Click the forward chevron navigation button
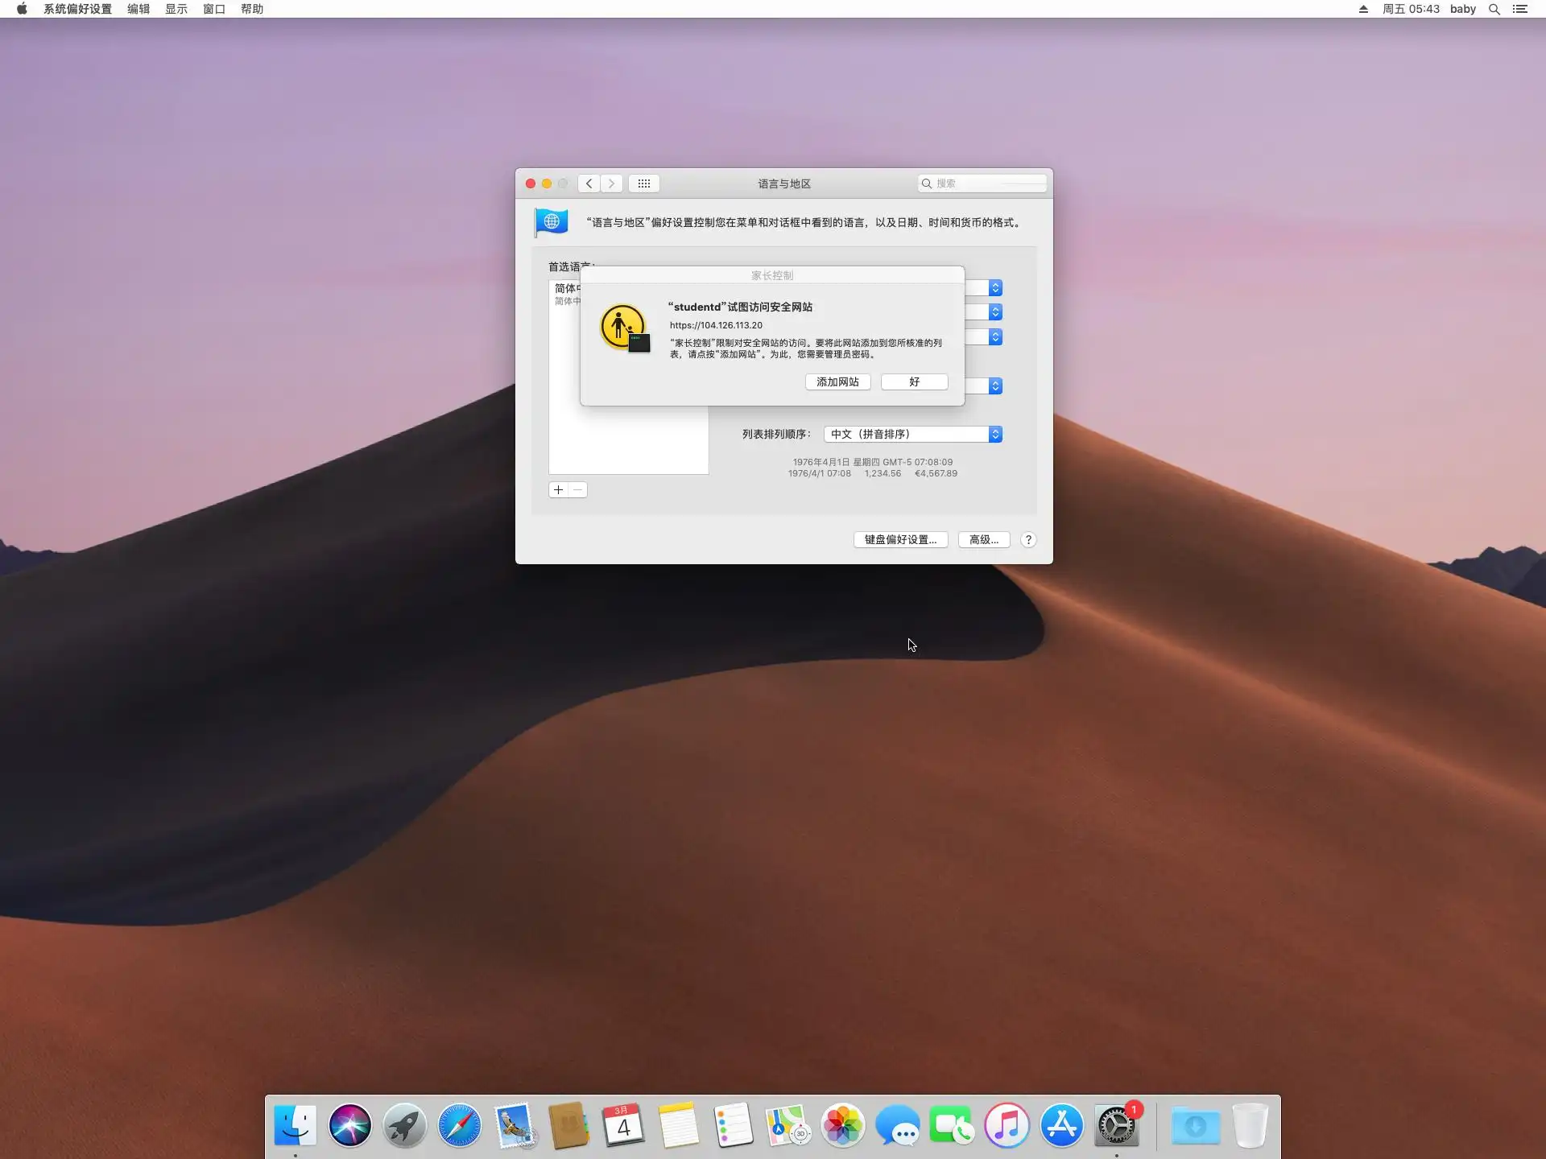This screenshot has width=1546, height=1159. [x=612, y=184]
